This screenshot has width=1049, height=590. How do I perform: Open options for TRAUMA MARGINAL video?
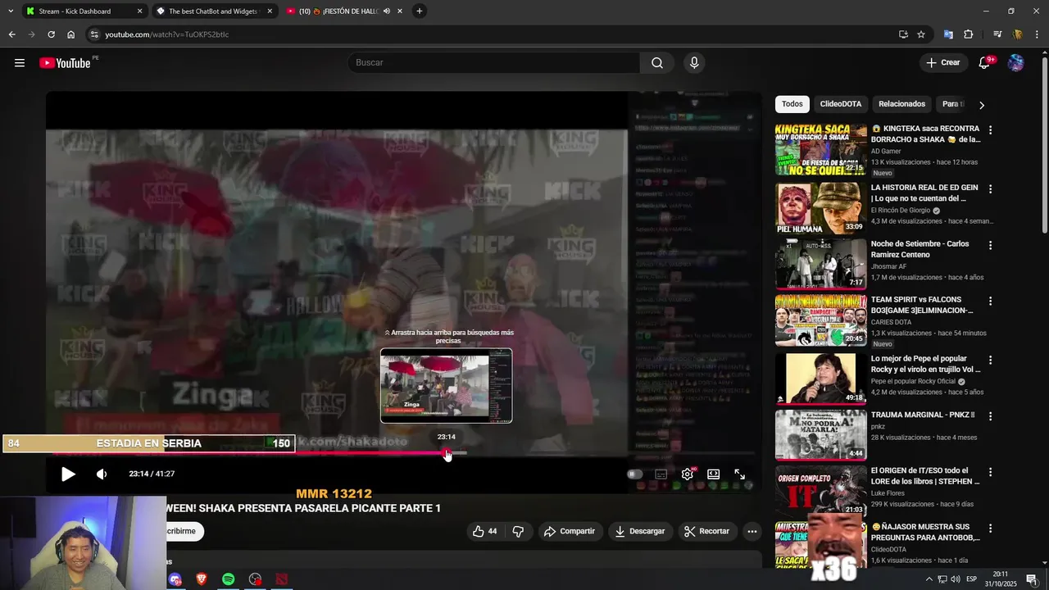click(x=990, y=416)
